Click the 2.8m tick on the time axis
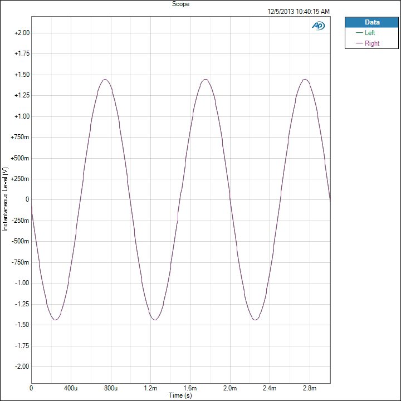Image resolution: width=401 pixels, height=401 pixels. [x=309, y=388]
